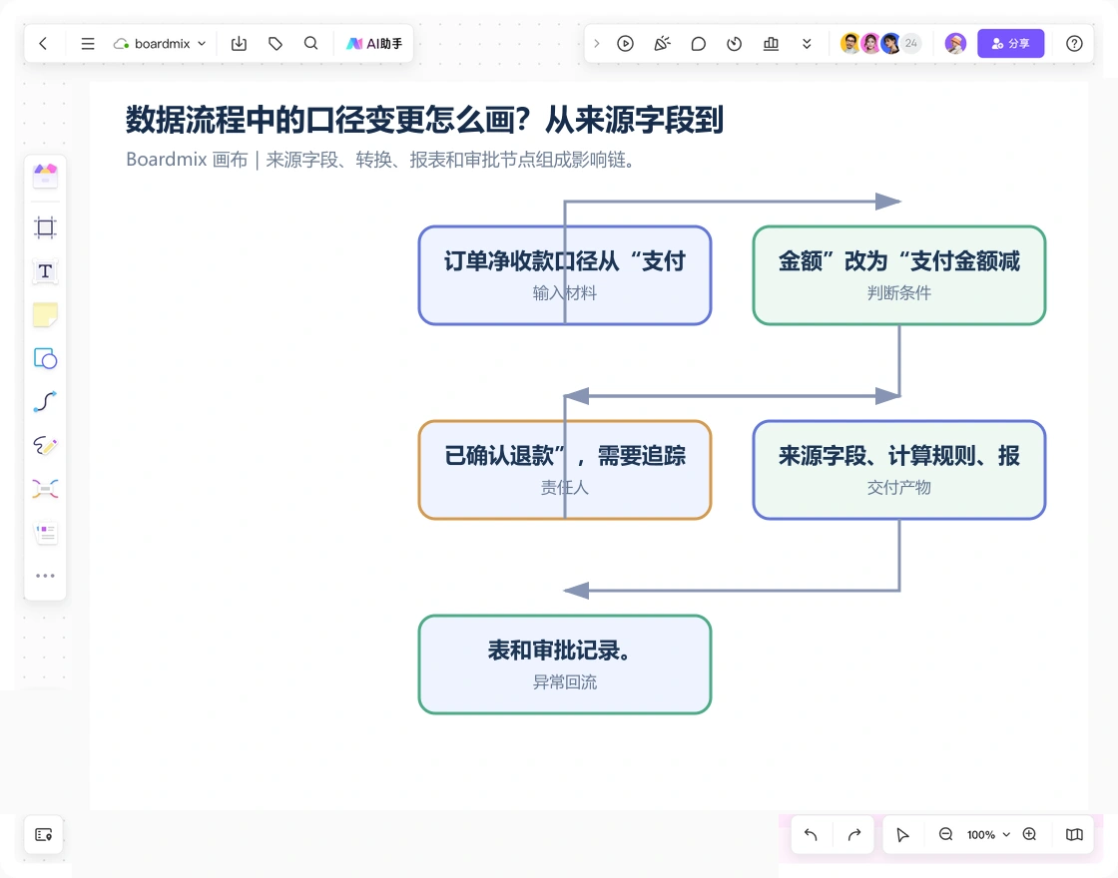This screenshot has width=1118, height=878.
Task: Select the Sticky note tool
Action: (x=45, y=315)
